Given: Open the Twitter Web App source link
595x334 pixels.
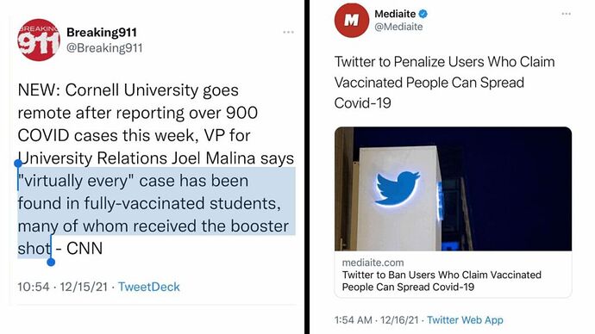Looking at the screenshot, I should pyautogui.click(x=465, y=320).
